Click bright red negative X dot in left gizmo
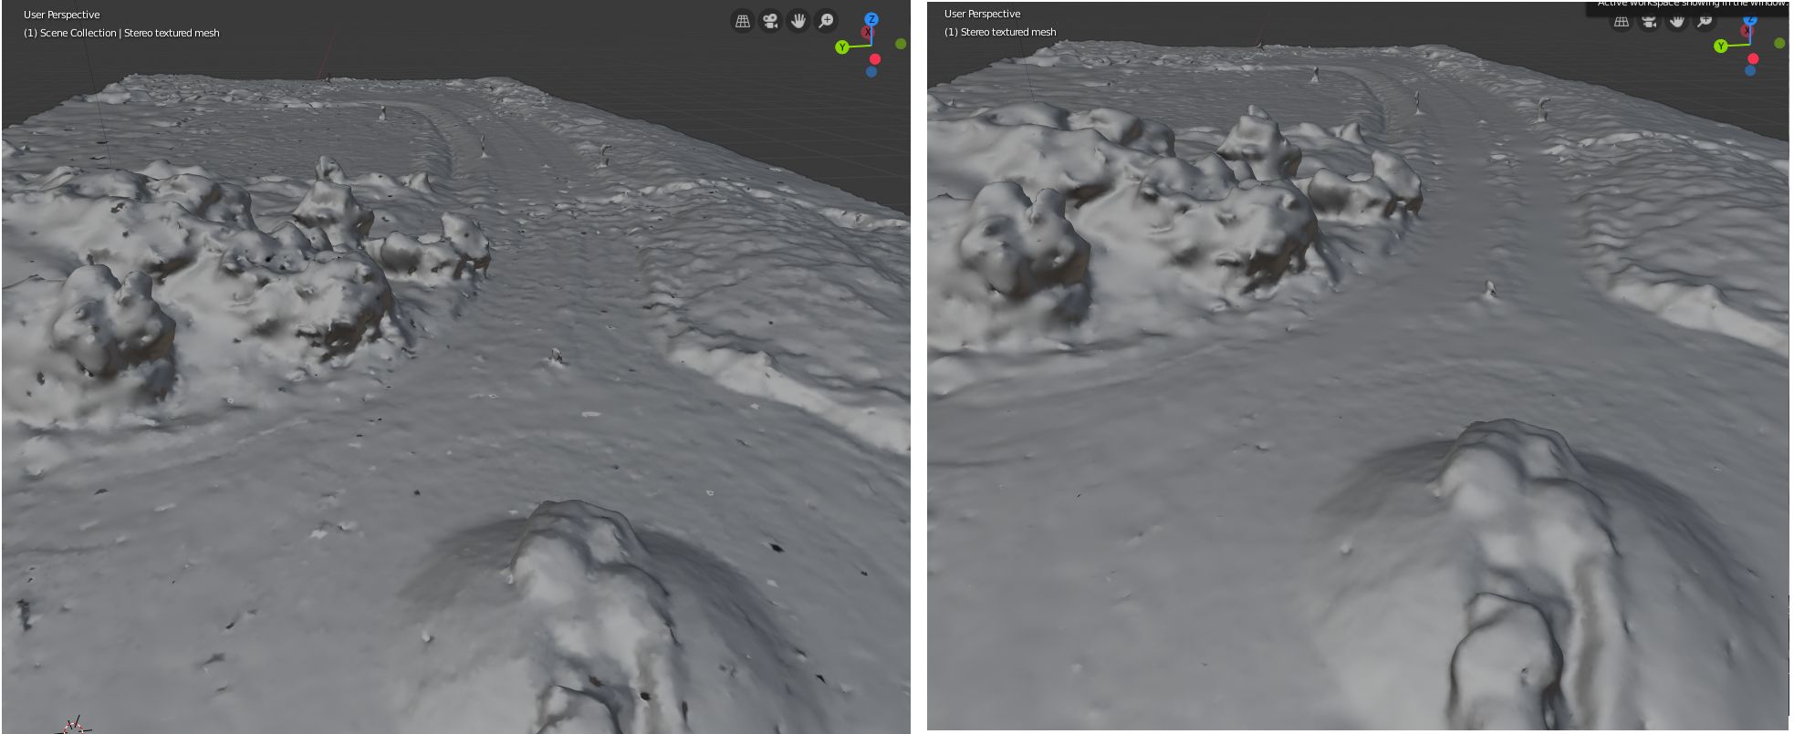 click(x=875, y=58)
